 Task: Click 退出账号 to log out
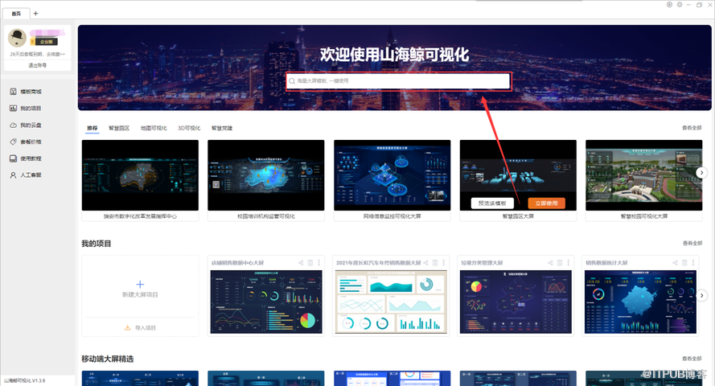[x=38, y=64]
